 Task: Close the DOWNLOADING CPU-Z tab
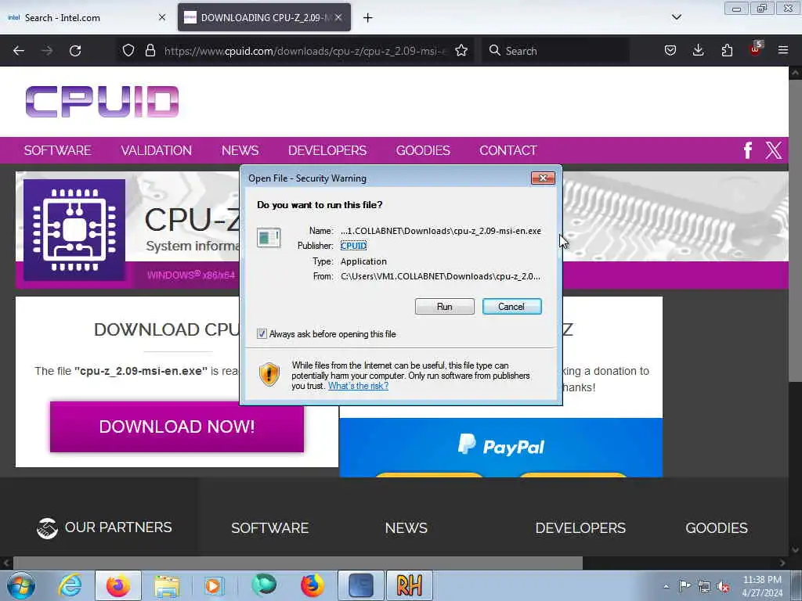click(338, 18)
